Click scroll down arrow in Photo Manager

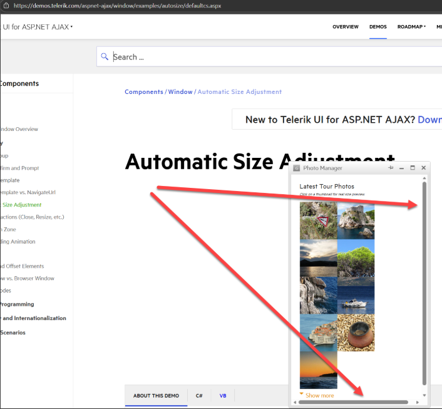[424, 395]
